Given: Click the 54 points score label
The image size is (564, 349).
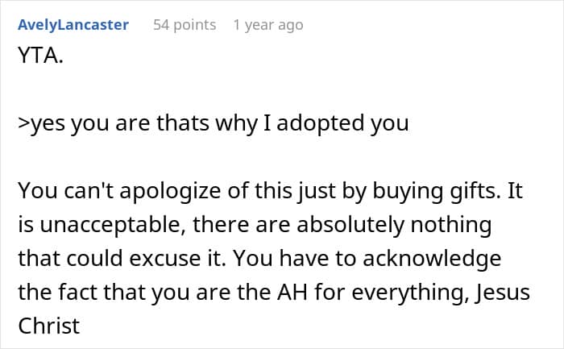Looking at the screenshot, I should pyautogui.click(x=185, y=25).
